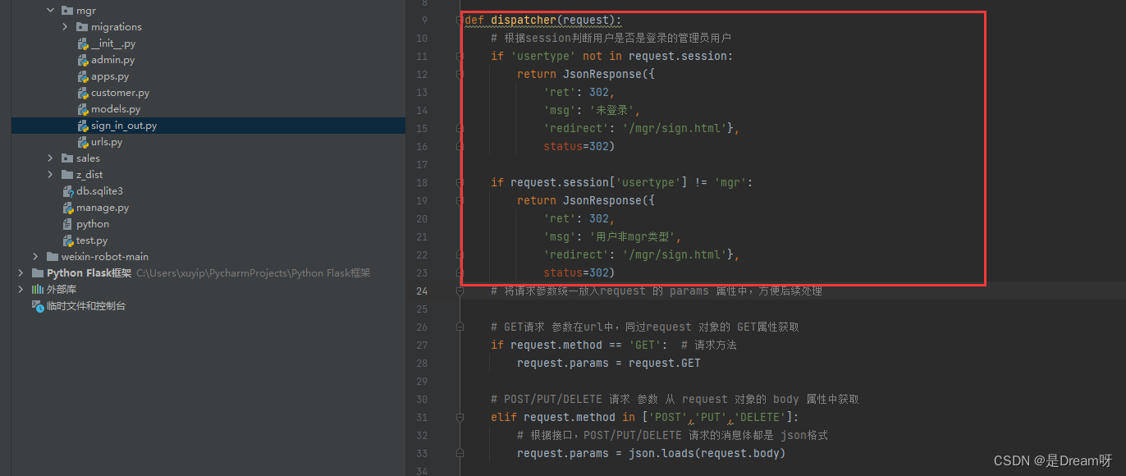The image size is (1126, 476).
Task: Fold the if block at line 11
Action: 460,57
